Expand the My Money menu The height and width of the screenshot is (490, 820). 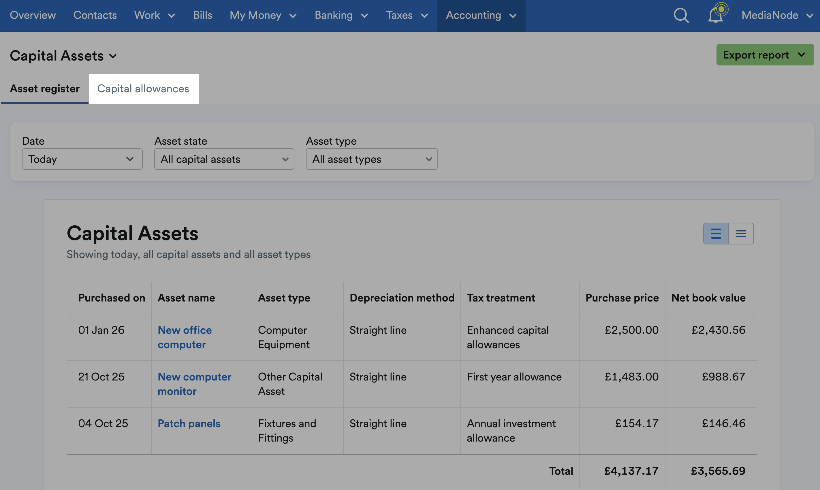263,16
